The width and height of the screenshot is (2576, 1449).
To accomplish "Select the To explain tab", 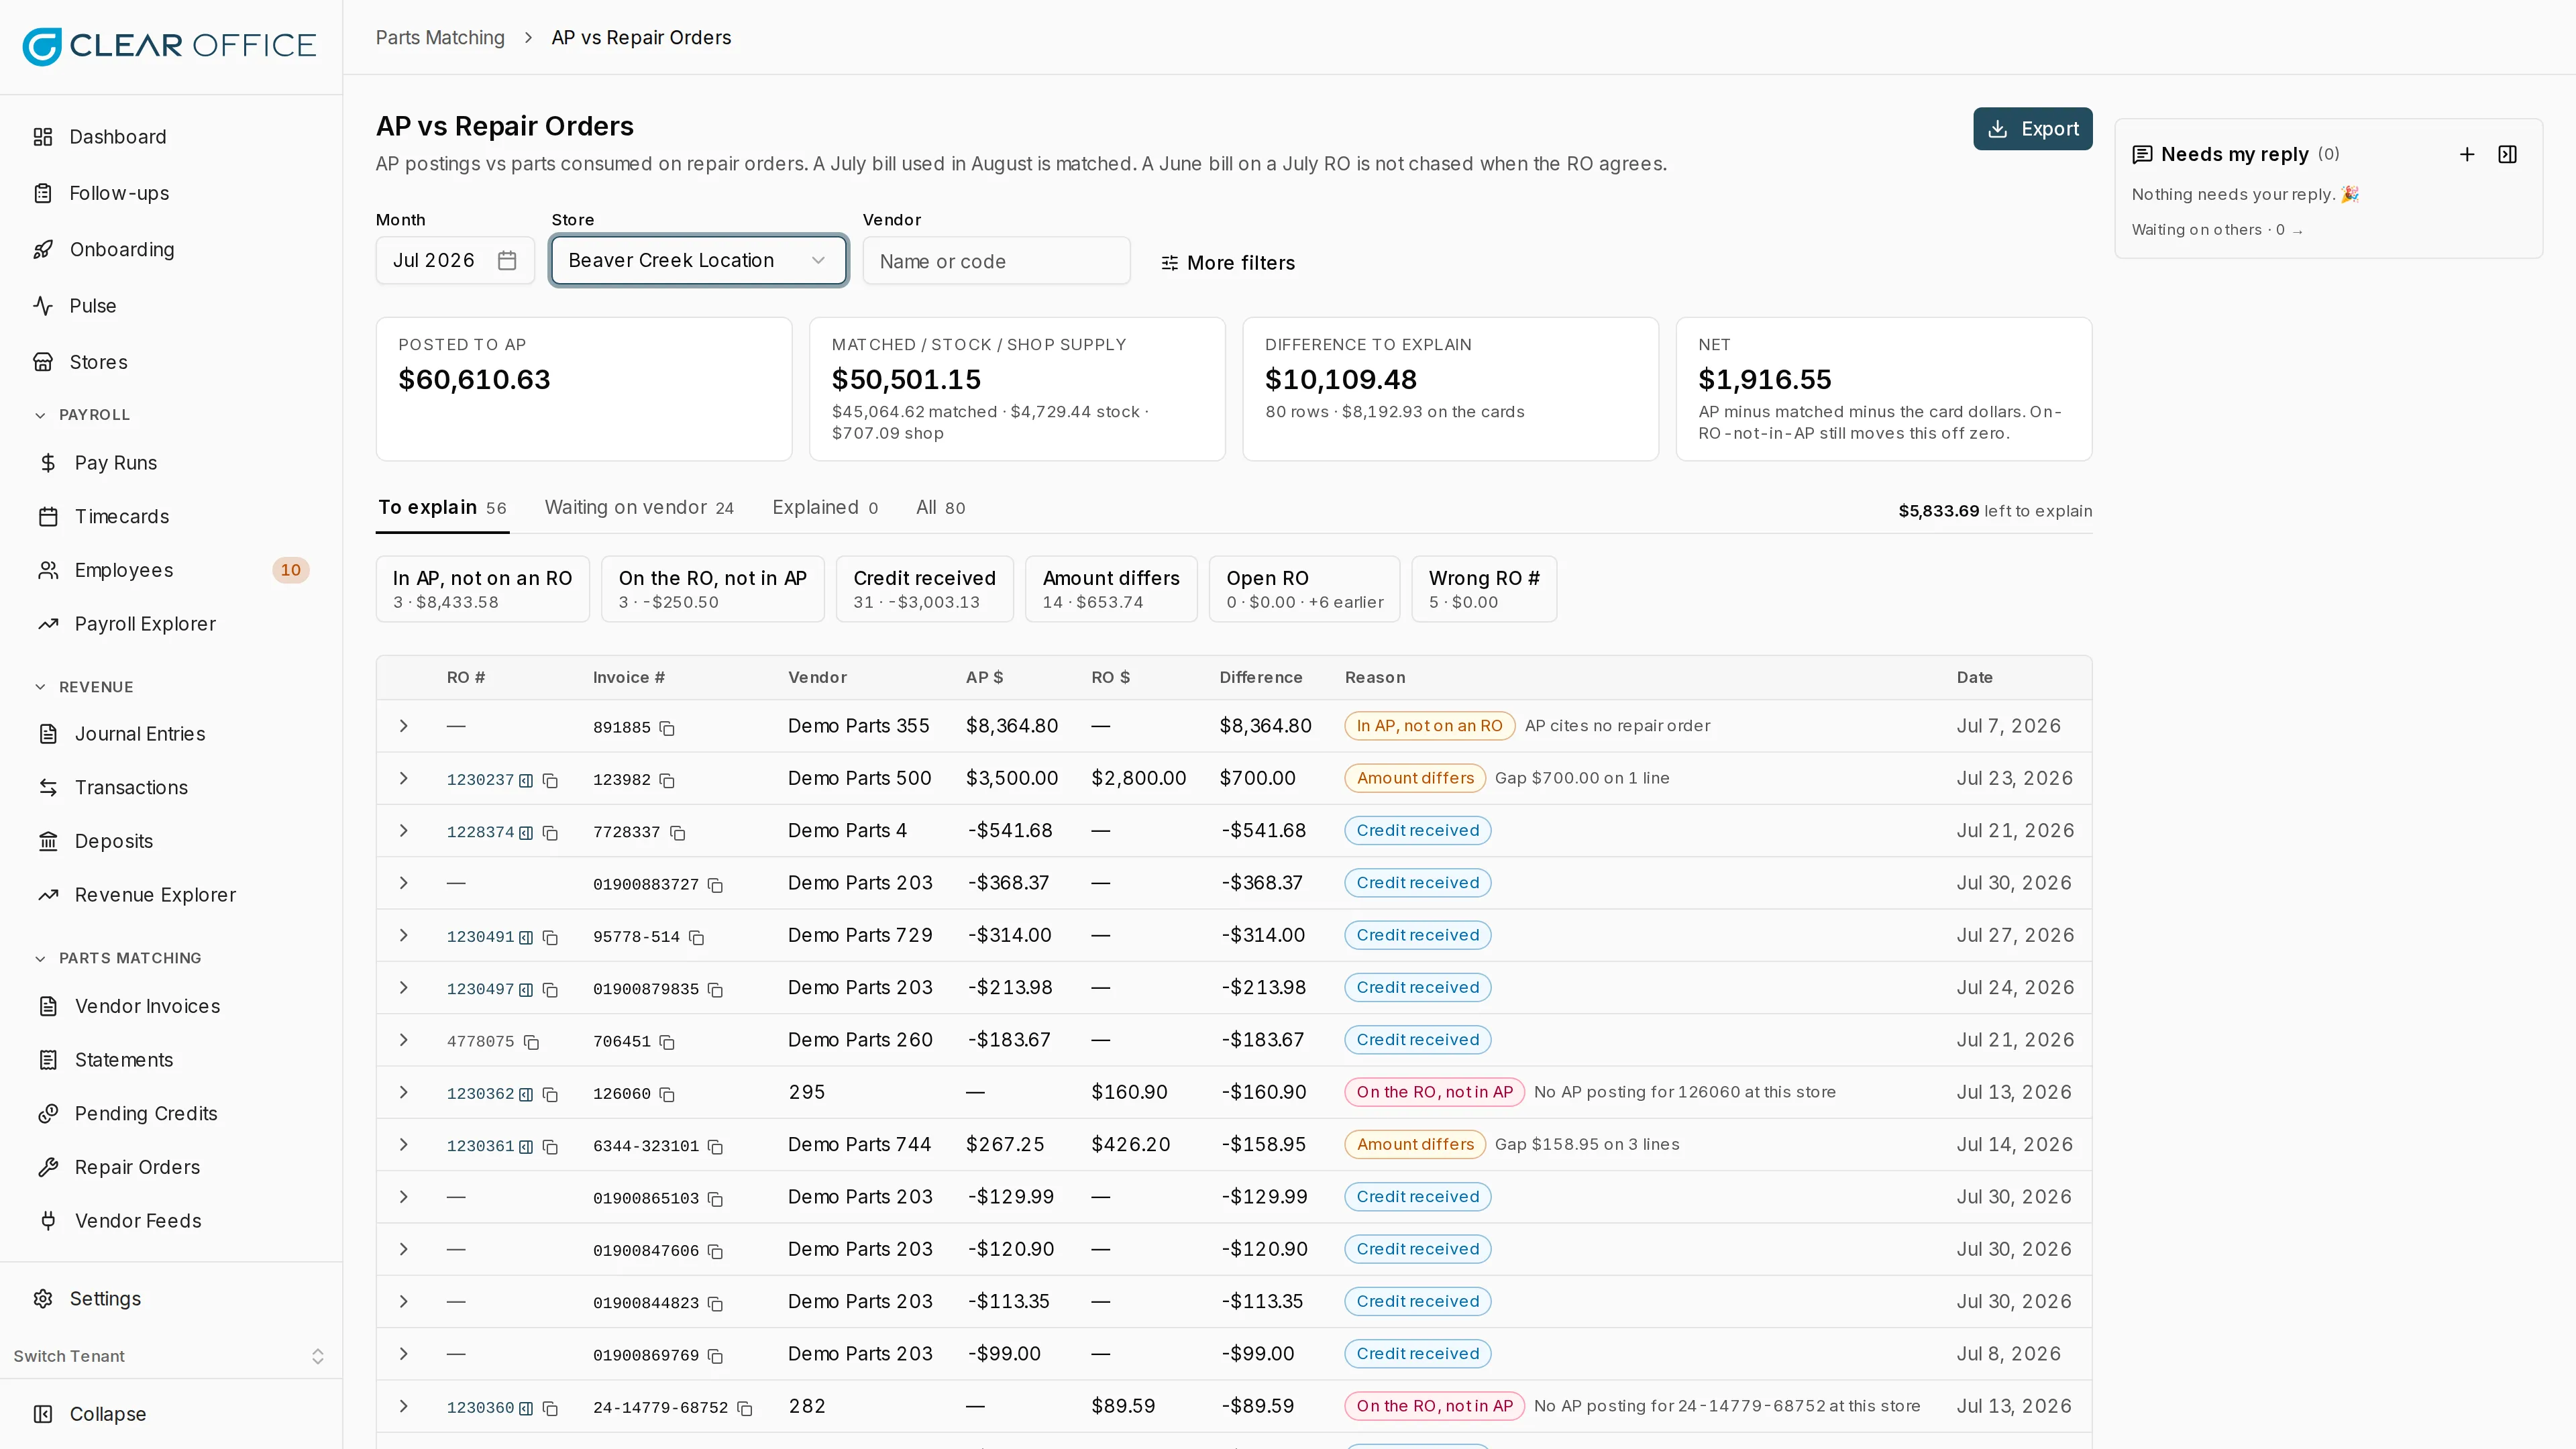I will [x=442, y=508].
